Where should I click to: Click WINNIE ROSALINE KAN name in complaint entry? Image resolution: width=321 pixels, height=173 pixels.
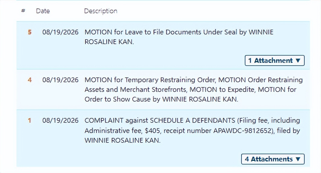click(x=122, y=140)
